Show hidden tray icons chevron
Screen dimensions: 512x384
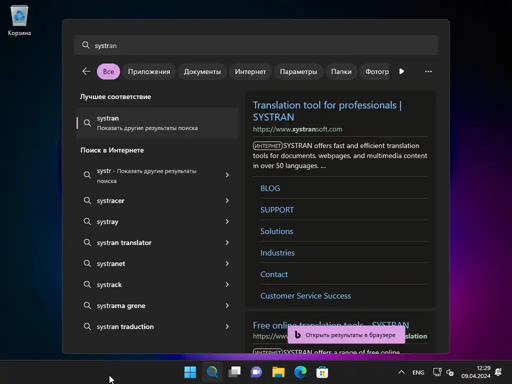click(x=401, y=372)
